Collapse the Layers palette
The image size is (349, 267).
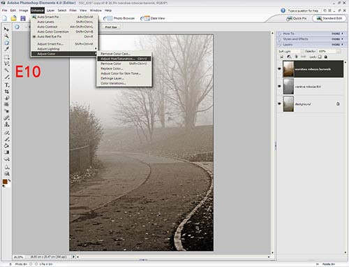(280, 45)
